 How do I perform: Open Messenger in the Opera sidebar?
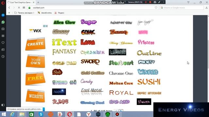tap(3, 15)
